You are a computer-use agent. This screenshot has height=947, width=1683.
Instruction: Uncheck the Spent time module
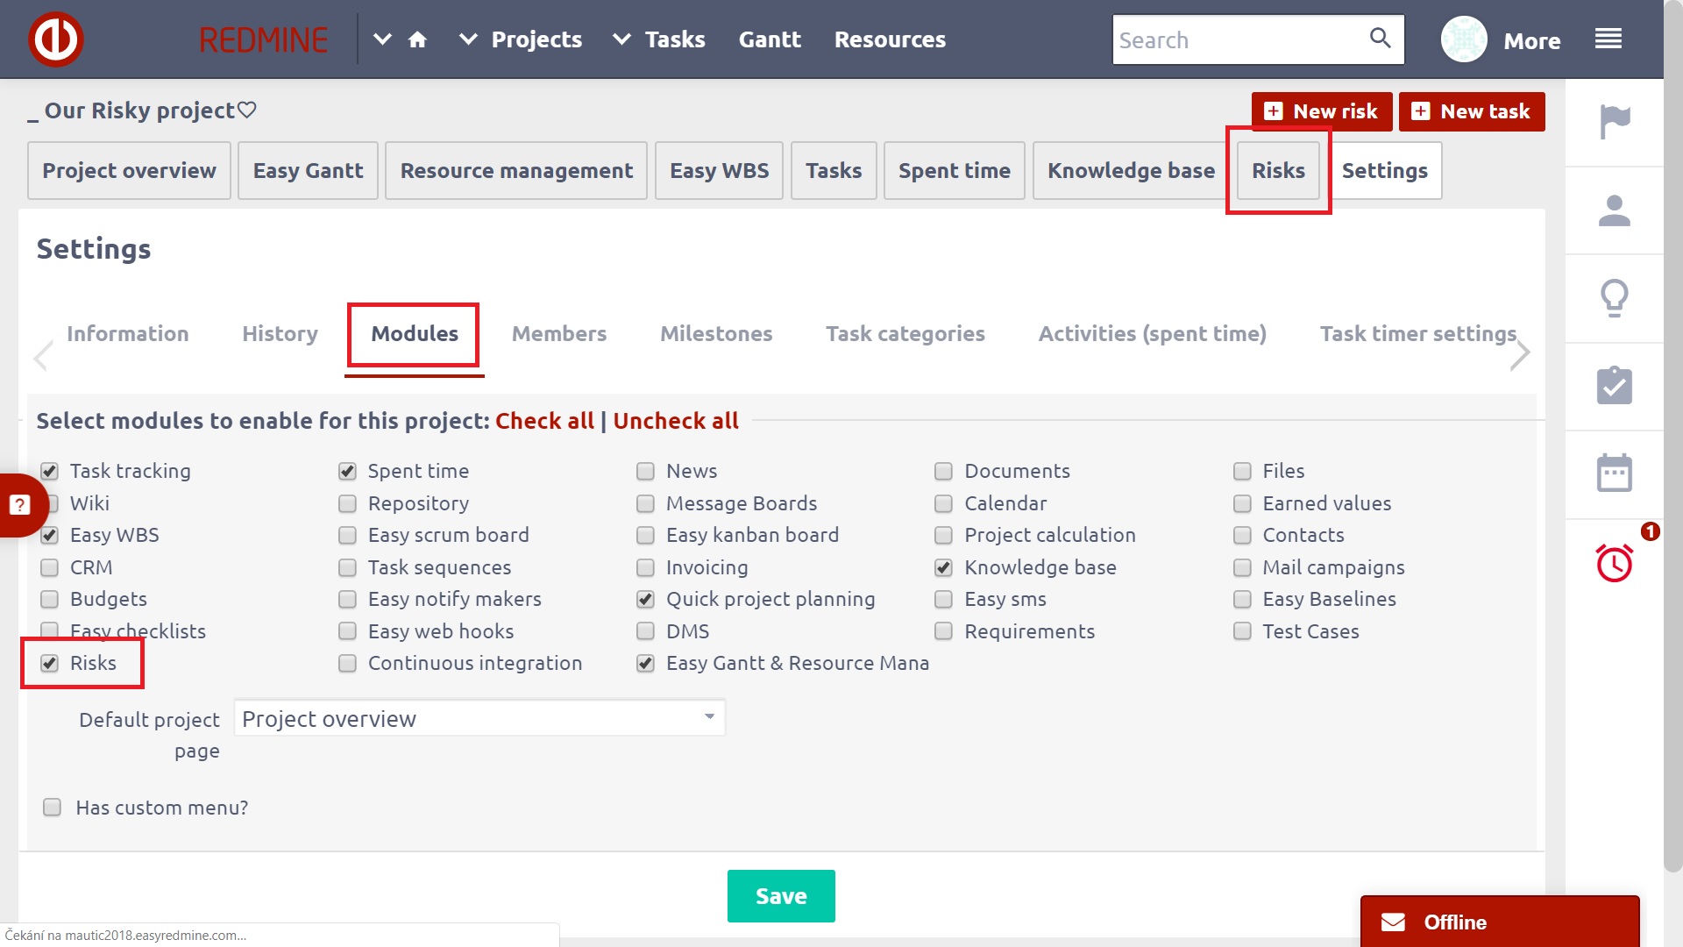pos(348,472)
